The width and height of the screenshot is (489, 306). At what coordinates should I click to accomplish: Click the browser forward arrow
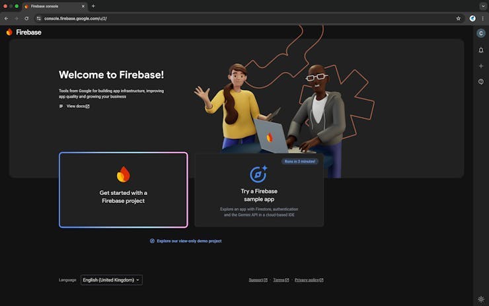[x=17, y=19]
